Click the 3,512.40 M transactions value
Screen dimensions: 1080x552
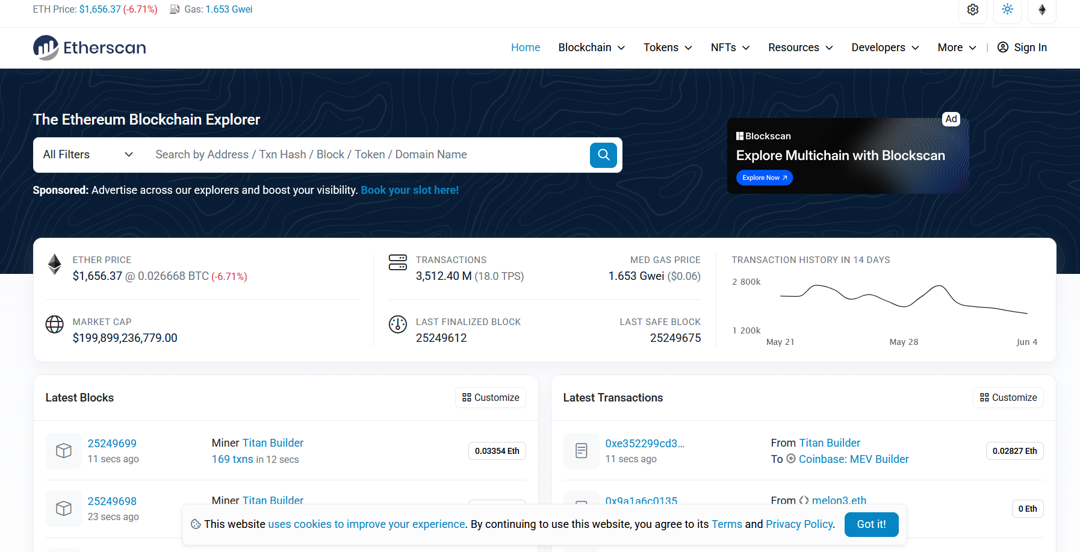pyautogui.click(x=444, y=276)
